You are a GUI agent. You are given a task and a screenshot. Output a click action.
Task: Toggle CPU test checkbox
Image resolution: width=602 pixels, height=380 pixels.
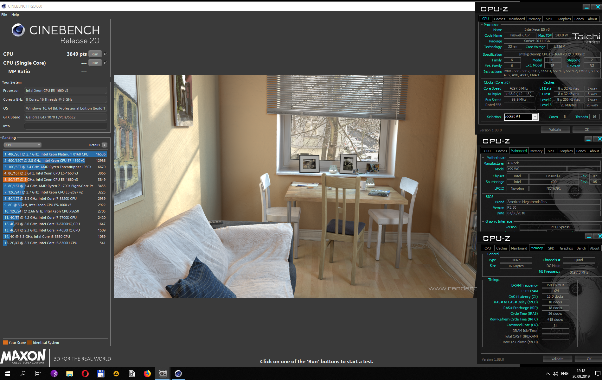106,54
